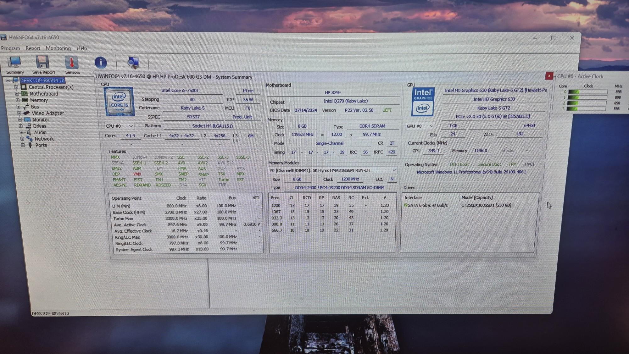629x354 pixels.
Task: Click the Socket H4 (LGA1151) platform field
Action: [212, 126]
